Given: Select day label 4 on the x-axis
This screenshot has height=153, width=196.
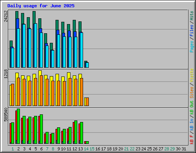Looking at the screenshot, I should tap(30, 149).
